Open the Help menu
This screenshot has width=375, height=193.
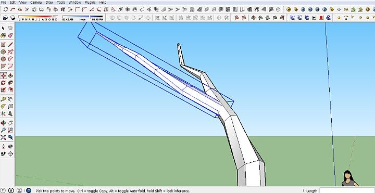[103, 2]
